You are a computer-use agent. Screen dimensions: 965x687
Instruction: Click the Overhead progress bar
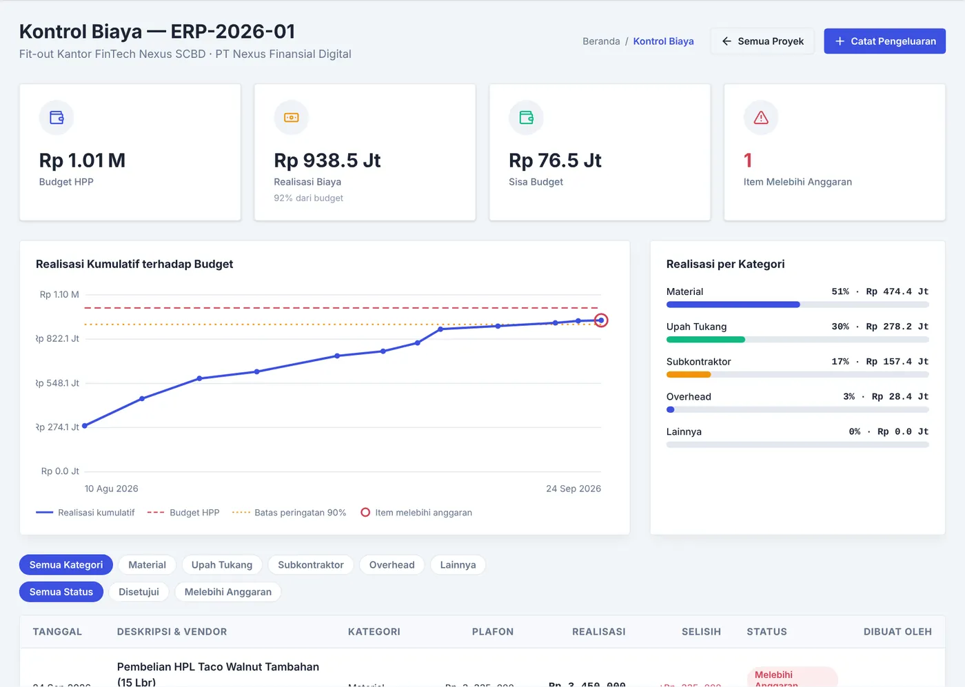[798, 410]
